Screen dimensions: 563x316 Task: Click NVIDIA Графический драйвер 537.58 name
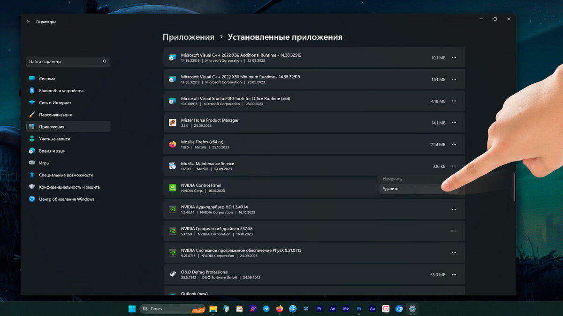(217, 228)
